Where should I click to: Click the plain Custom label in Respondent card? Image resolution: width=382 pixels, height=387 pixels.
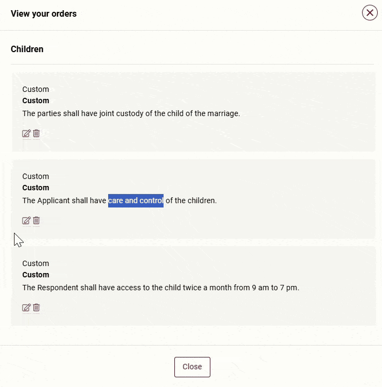[x=36, y=264]
